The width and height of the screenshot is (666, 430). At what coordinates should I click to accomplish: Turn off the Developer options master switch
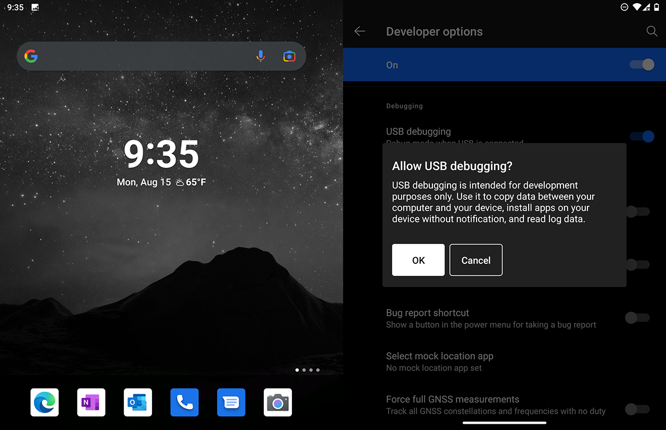(642, 65)
